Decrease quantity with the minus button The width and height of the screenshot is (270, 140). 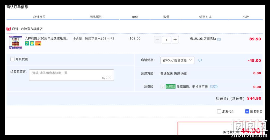click(158, 40)
